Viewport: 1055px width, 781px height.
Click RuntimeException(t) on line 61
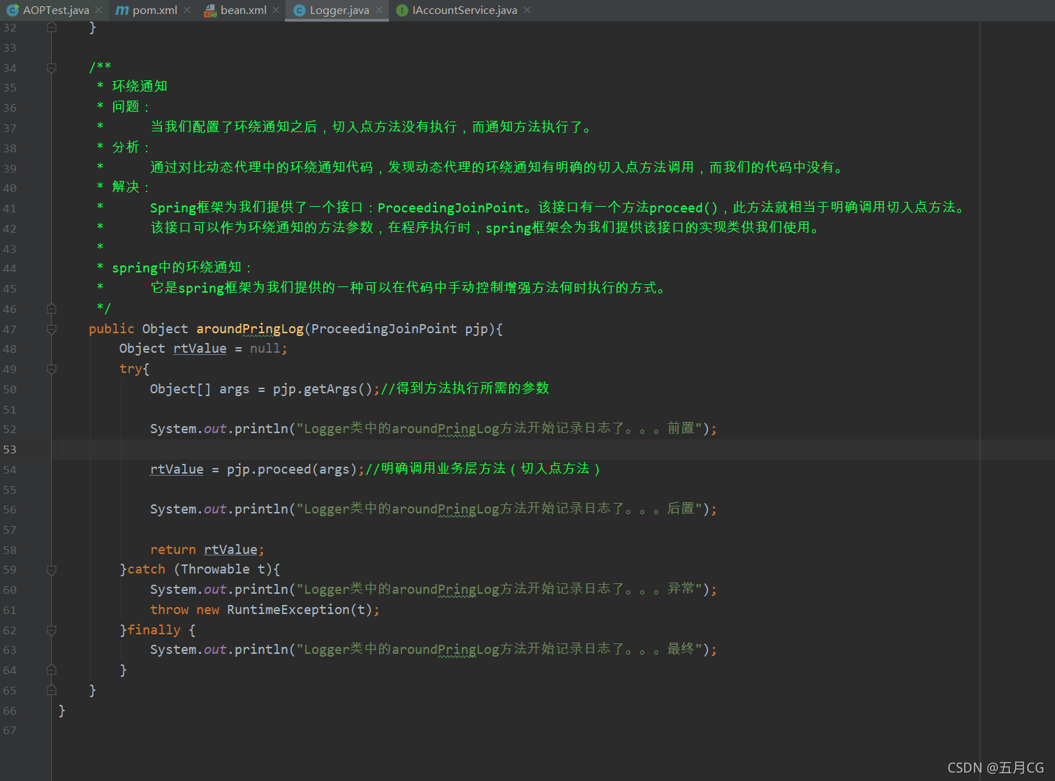(300, 610)
